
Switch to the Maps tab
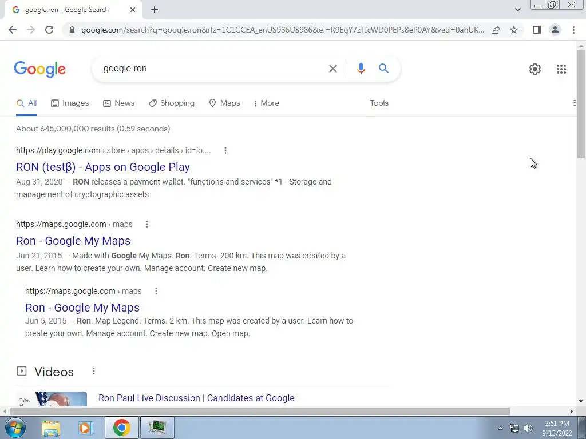point(224,103)
